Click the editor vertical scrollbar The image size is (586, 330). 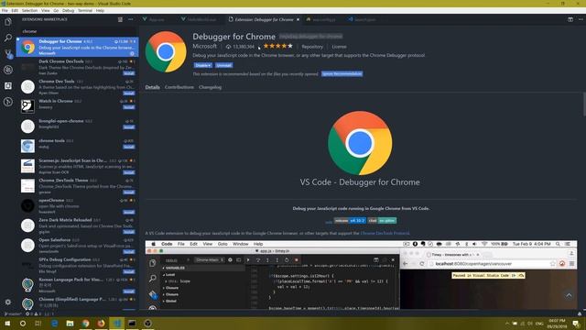coord(584,104)
